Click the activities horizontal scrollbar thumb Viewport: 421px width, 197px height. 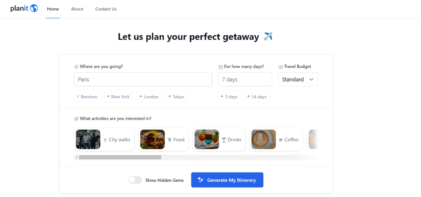point(120,157)
